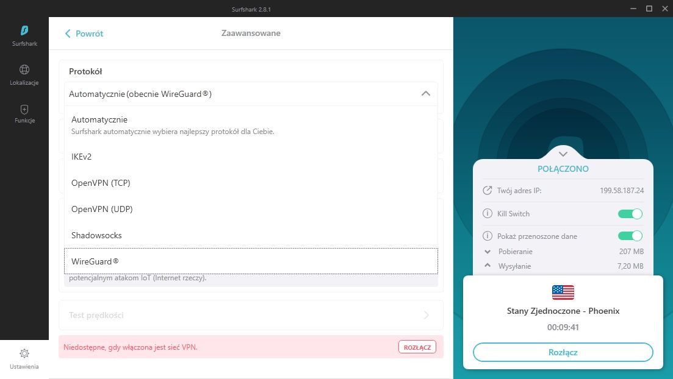The height and width of the screenshot is (379, 673).
Task: Collapse connection details with chevron above POŁĄCZONO
Action: click(x=563, y=154)
